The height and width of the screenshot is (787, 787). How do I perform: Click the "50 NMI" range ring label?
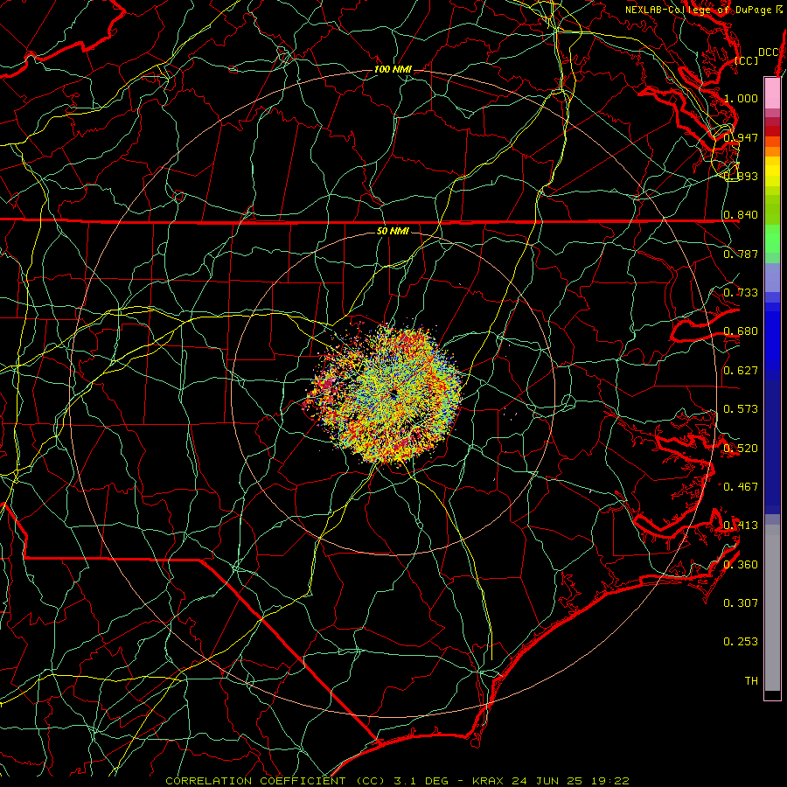393,231
